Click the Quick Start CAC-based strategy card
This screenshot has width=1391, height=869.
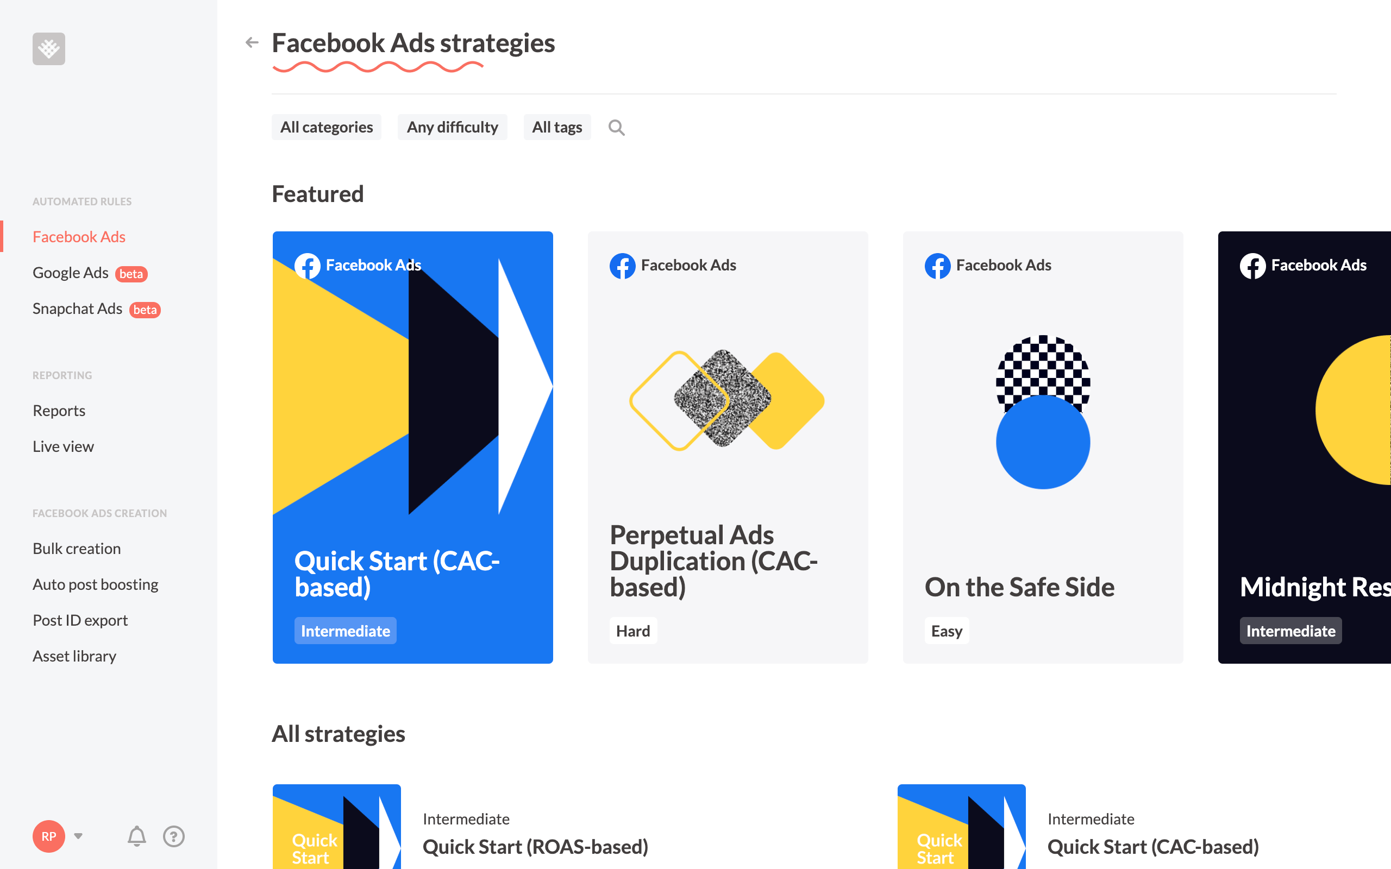coord(412,448)
